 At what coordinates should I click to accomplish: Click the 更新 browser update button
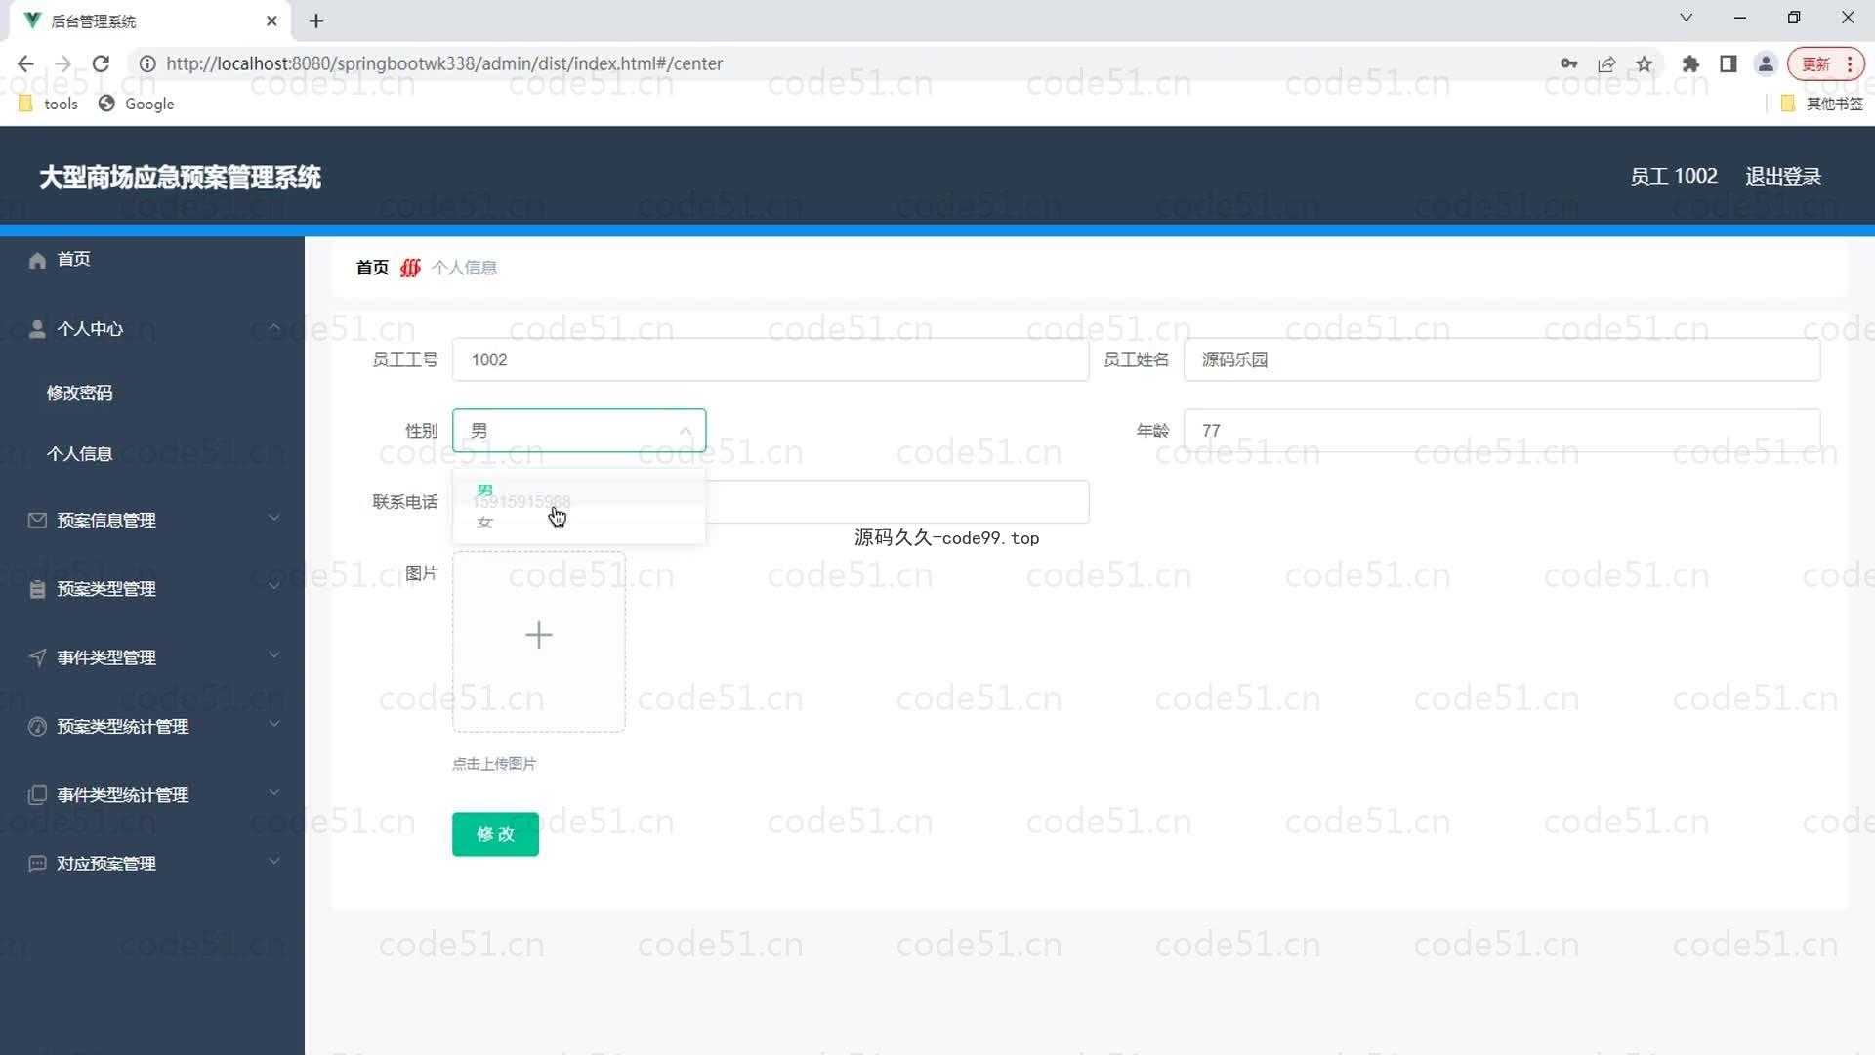point(1825,63)
